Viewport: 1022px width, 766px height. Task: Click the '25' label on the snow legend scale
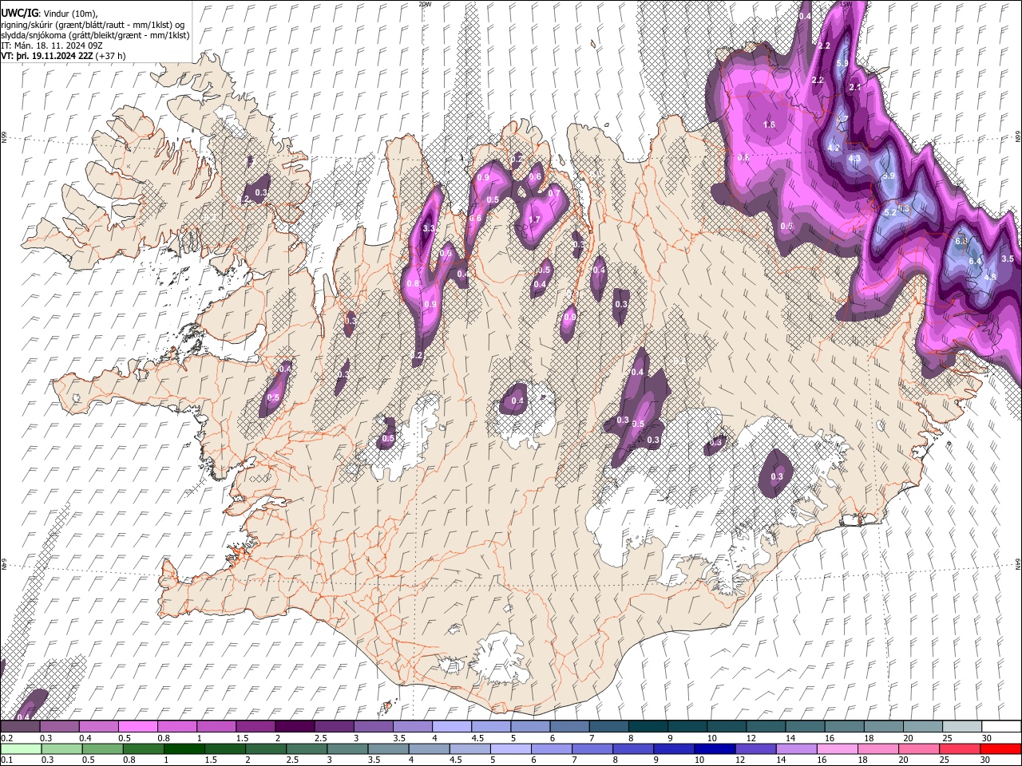(946, 738)
